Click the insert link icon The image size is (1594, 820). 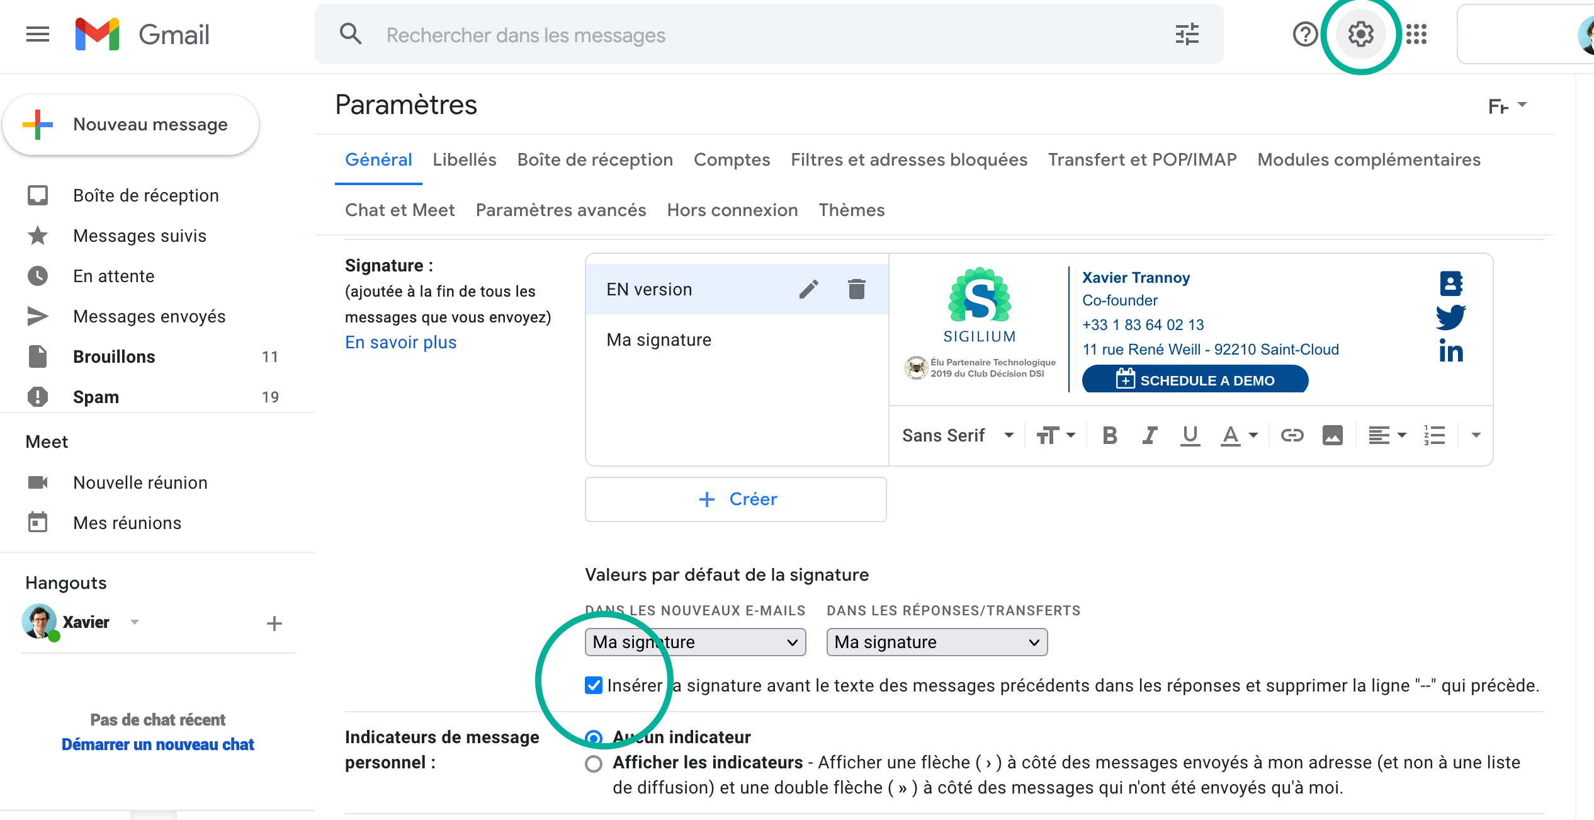(1292, 435)
